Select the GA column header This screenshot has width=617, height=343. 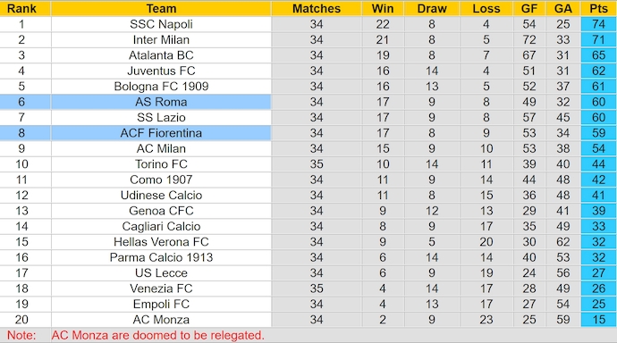(x=563, y=8)
